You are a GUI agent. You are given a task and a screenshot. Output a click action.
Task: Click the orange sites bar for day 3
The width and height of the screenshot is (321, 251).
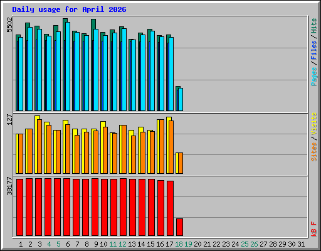pos(39,146)
